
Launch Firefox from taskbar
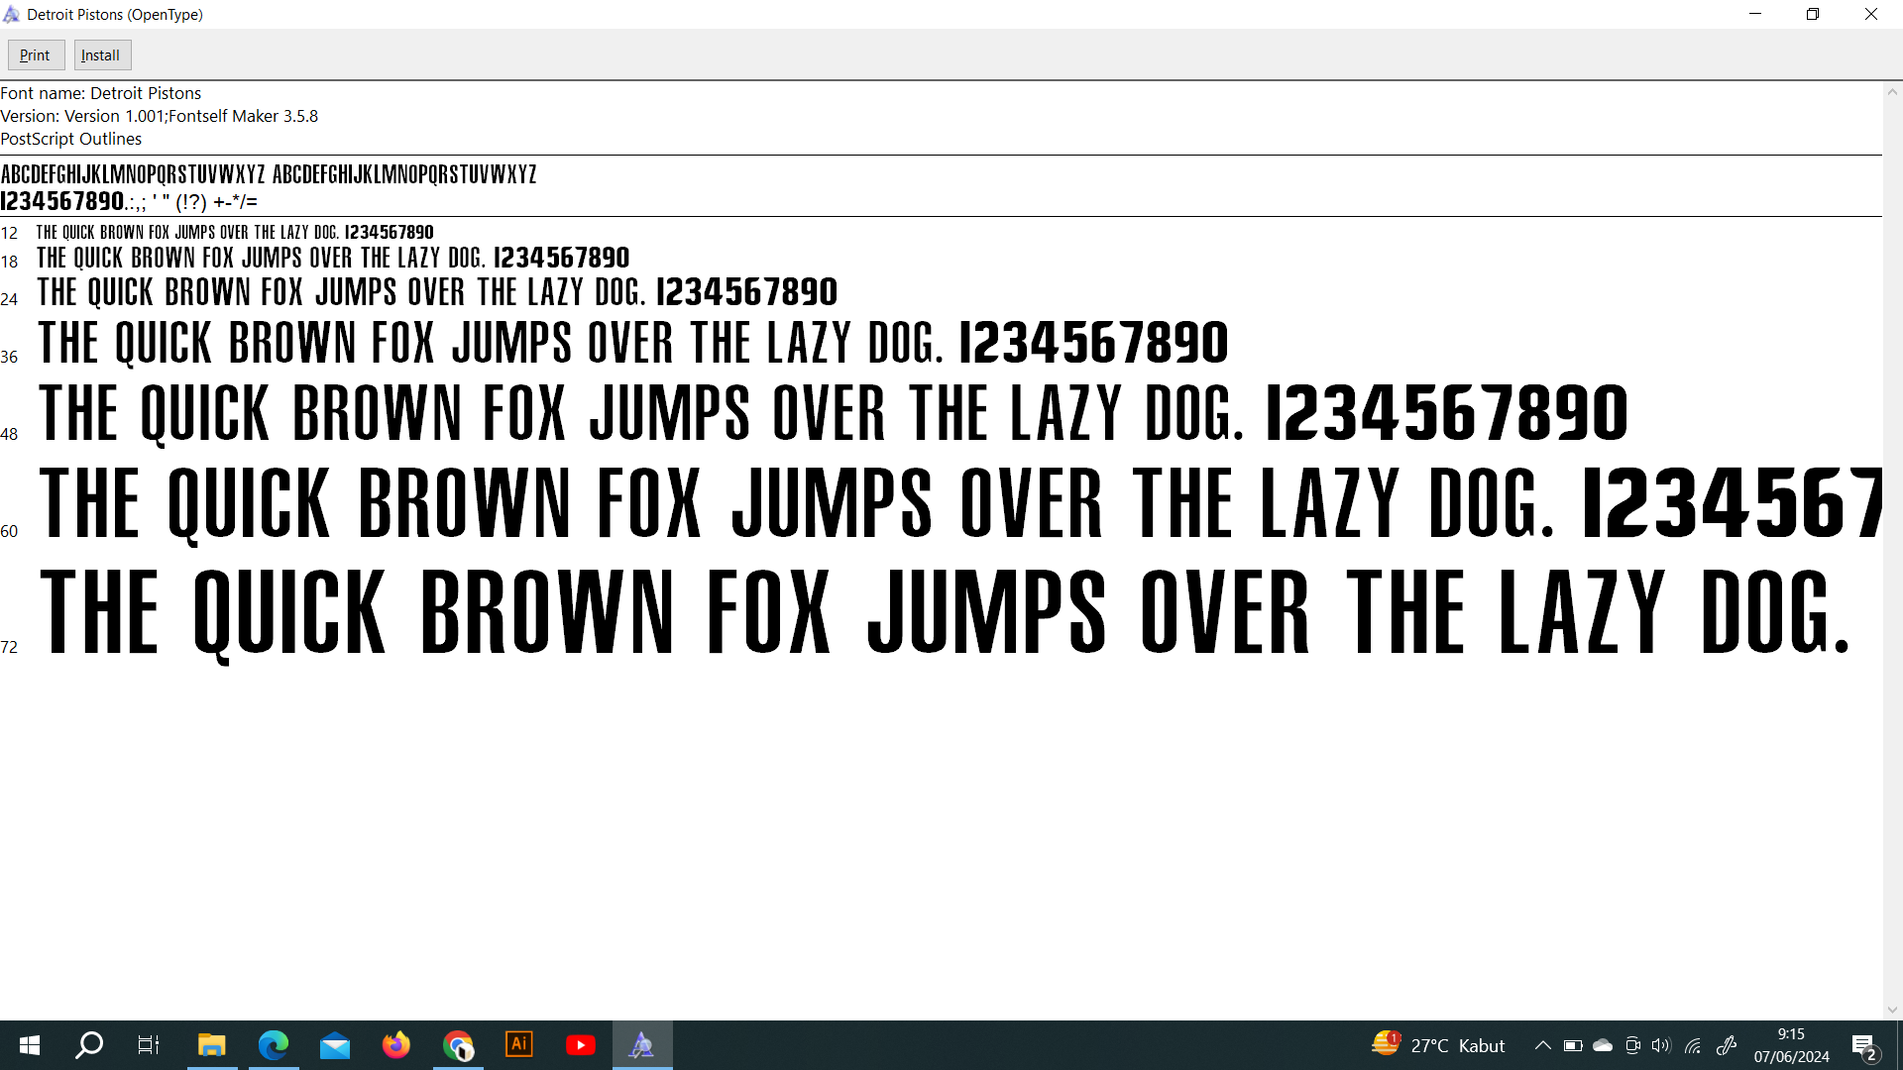point(396,1045)
